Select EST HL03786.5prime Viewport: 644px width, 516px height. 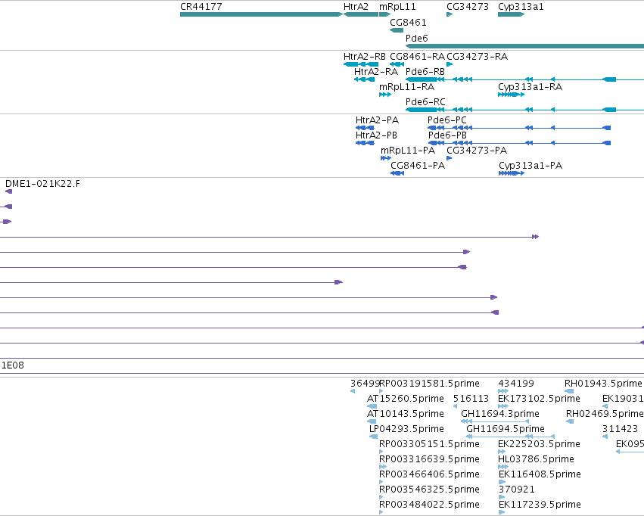tap(536, 459)
